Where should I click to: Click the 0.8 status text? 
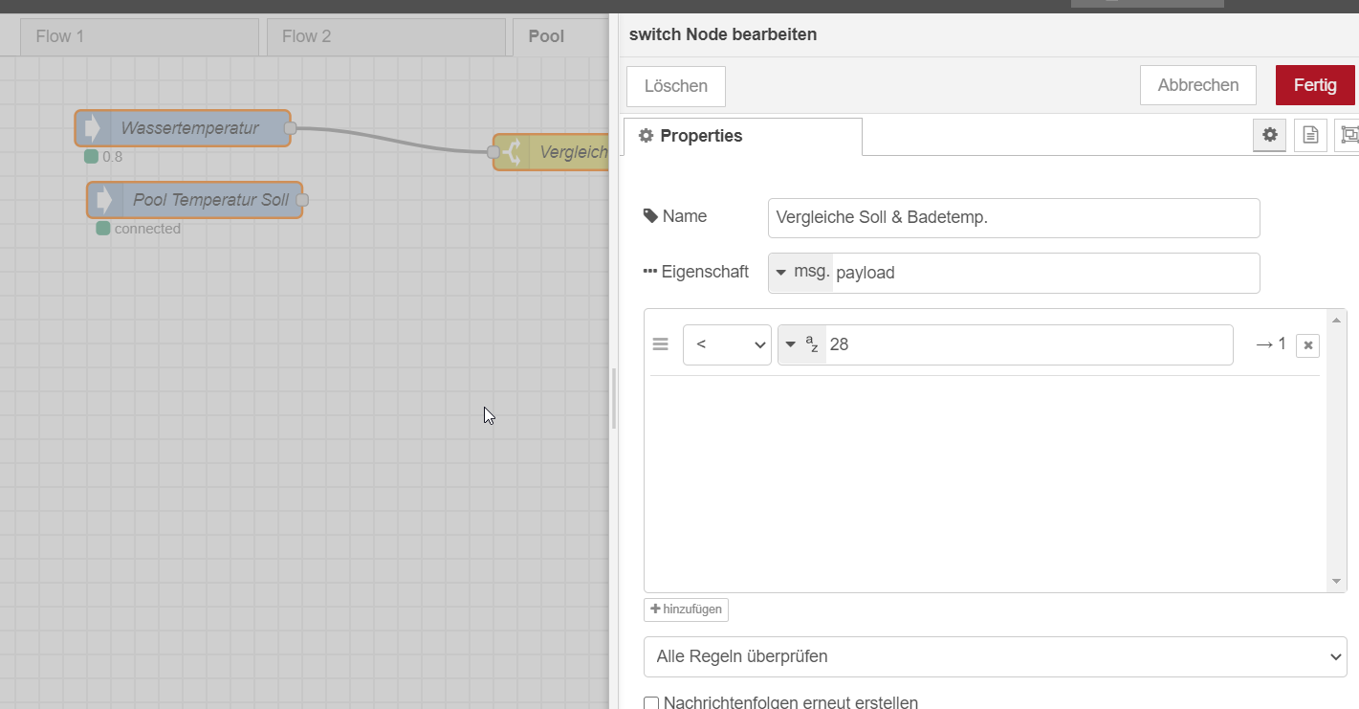(x=112, y=157)
